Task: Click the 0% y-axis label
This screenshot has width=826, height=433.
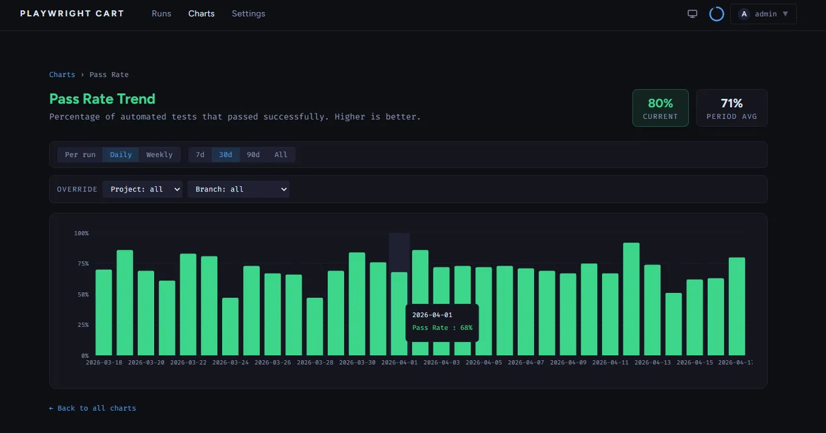Action: pyautogui.click(x=85, y=356)
